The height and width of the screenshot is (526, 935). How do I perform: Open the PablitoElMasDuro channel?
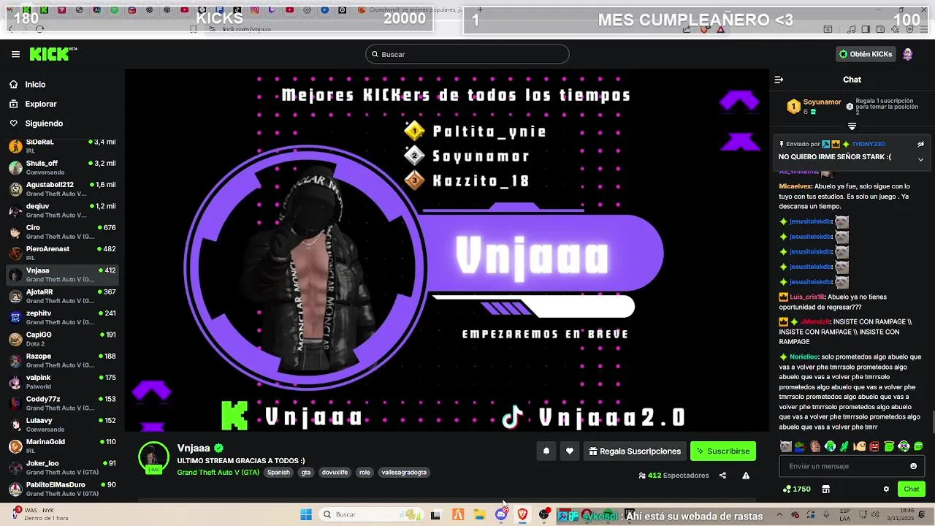pyautogui.click(x=62, y=489)
